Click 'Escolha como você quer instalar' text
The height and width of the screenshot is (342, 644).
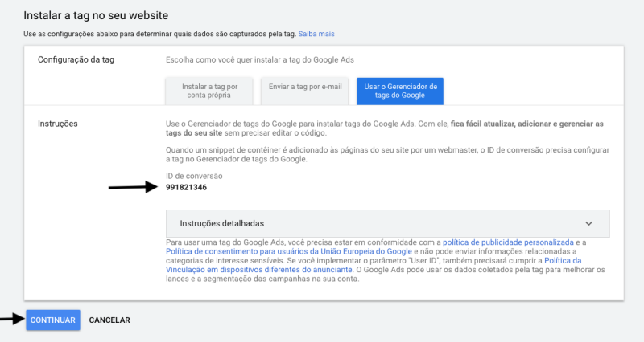tap(259, 60)
